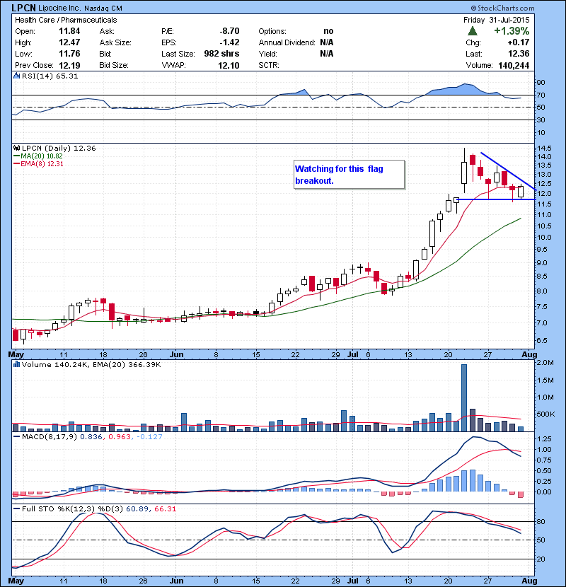This screenshot has height=587, width=566.
Task: Click the tallest volume bar near 2.0M
Action: (x=464, y=397)
